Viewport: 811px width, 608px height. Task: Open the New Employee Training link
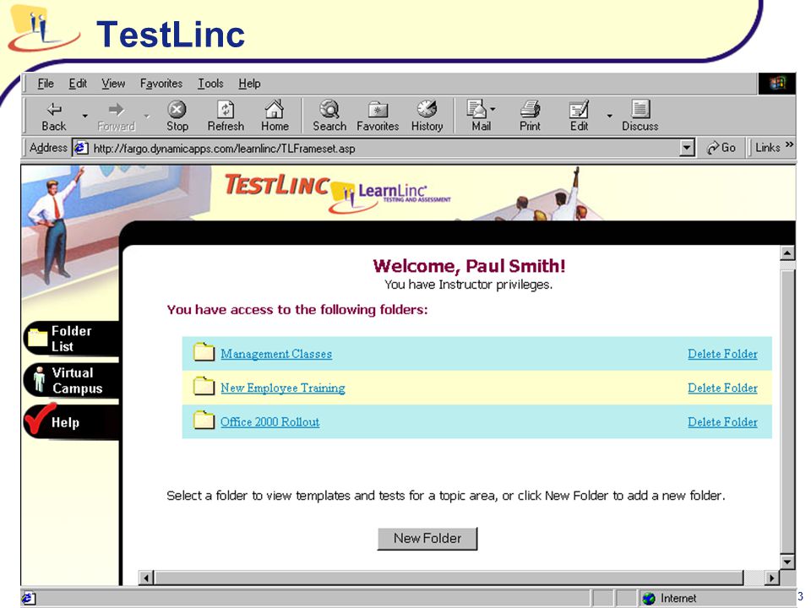[282, 388]
